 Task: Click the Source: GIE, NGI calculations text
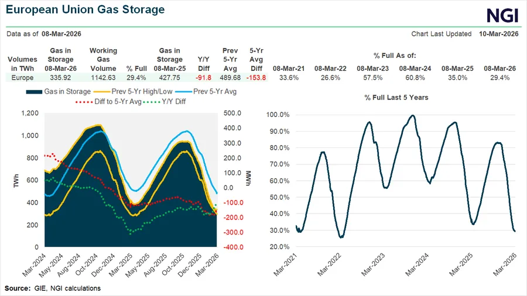pyautogui.click(x=53, y=288)
